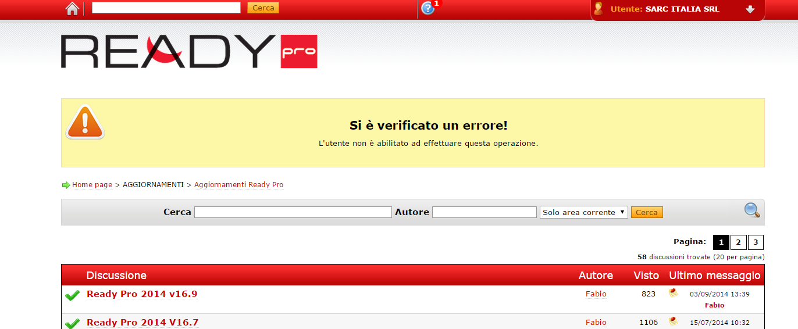This screenshot has height=329, width=798.
Task: Go to page 3 of discussions
Action: (756, 242)
